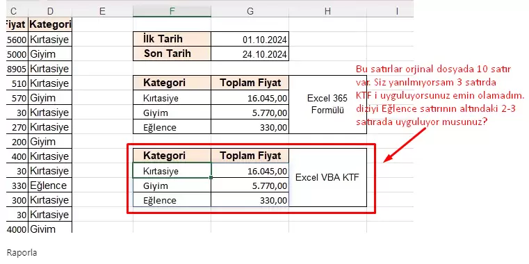Select the highlighted column F header
529x264 pixels.
(x=172, y=12)
